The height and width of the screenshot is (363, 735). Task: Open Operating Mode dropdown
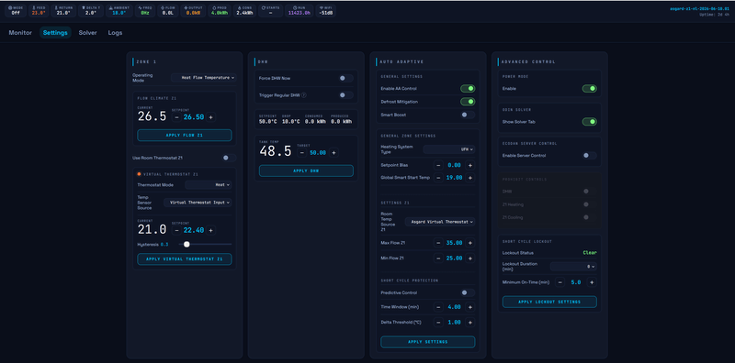pyautogui.click(x=203, y=78)
